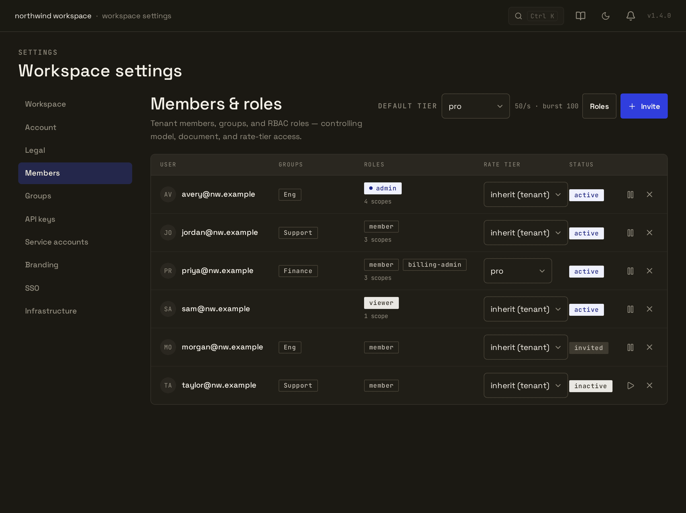Click priya's Finance group tag
The image size is (686, 513).
pyautogui.click(x=298, y=271)
